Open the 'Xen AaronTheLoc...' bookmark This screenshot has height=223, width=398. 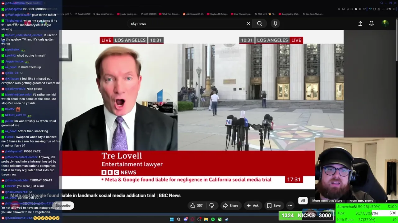click(x=313, y=14)
